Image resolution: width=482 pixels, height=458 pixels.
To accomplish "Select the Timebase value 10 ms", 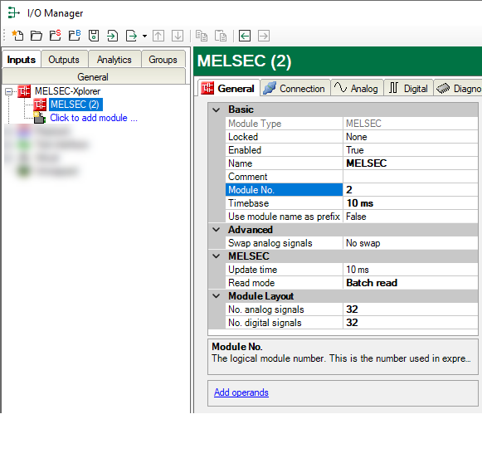I will pyautogui.click(x=411, y=203).
